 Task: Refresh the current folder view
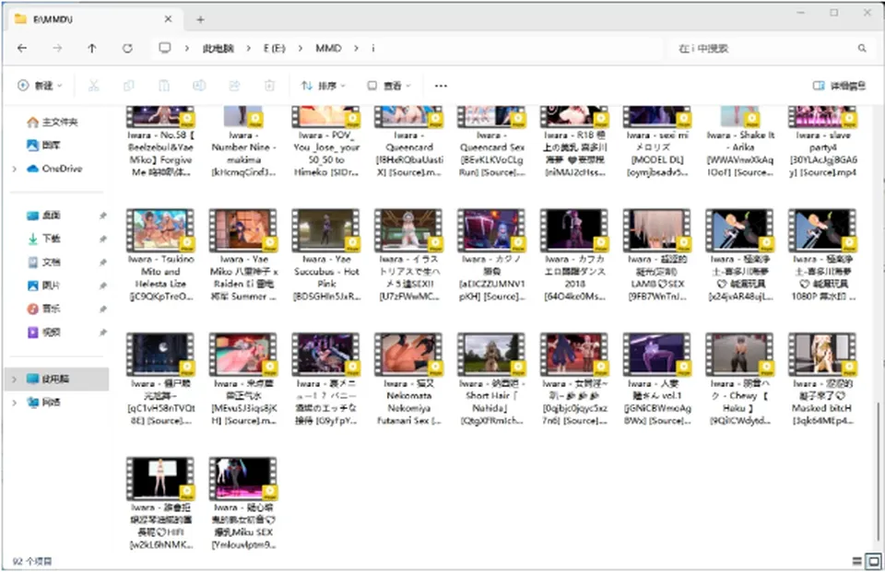127,49
